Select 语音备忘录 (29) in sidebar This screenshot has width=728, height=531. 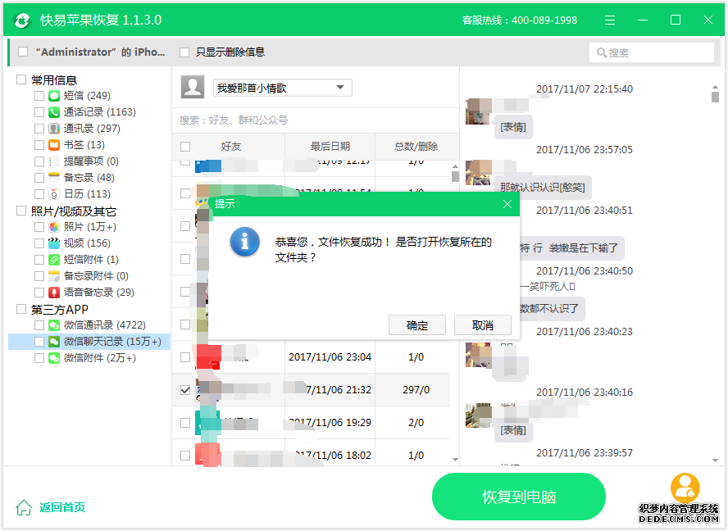(x=98, y=292)
